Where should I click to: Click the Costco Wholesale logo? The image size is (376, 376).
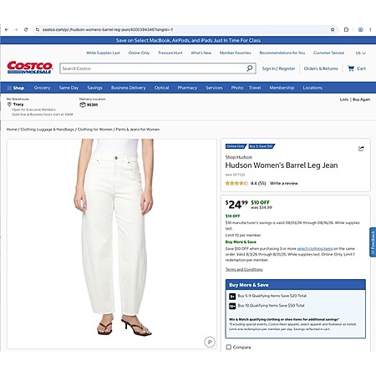pyautogui.click(x=30, y=68)
